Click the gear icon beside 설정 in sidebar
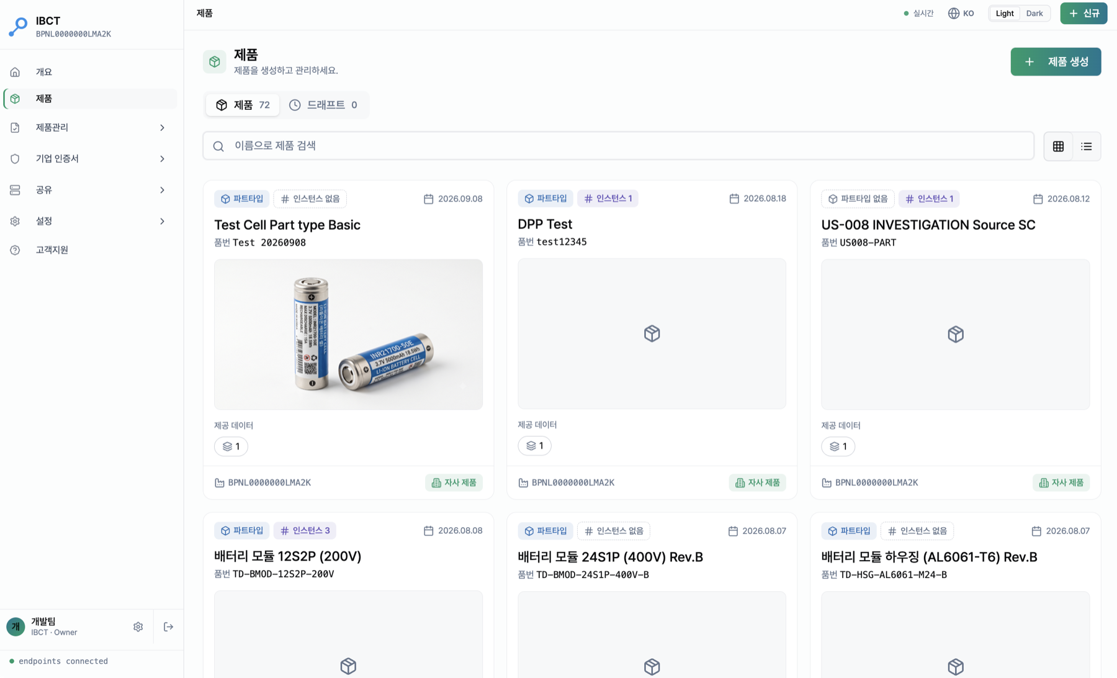 15,221
